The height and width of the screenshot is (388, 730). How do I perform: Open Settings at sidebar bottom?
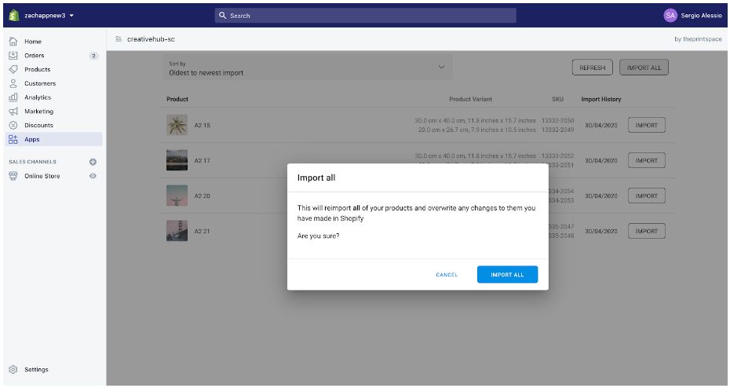(36, 369)
